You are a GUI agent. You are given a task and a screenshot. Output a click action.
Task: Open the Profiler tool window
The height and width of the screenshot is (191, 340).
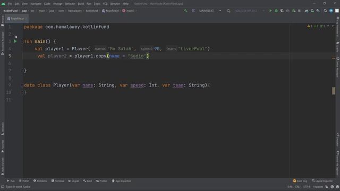(101, 181)
